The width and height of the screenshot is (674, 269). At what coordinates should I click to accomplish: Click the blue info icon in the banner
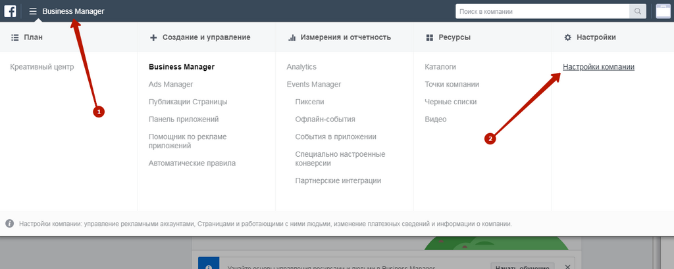(209, 266)
